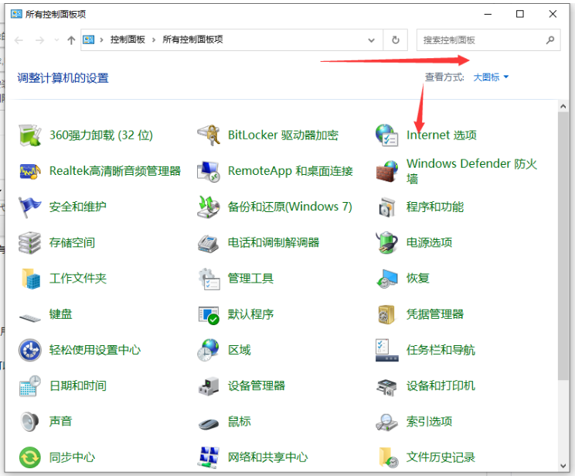Go up one level with up arrow

click(71, 40)
